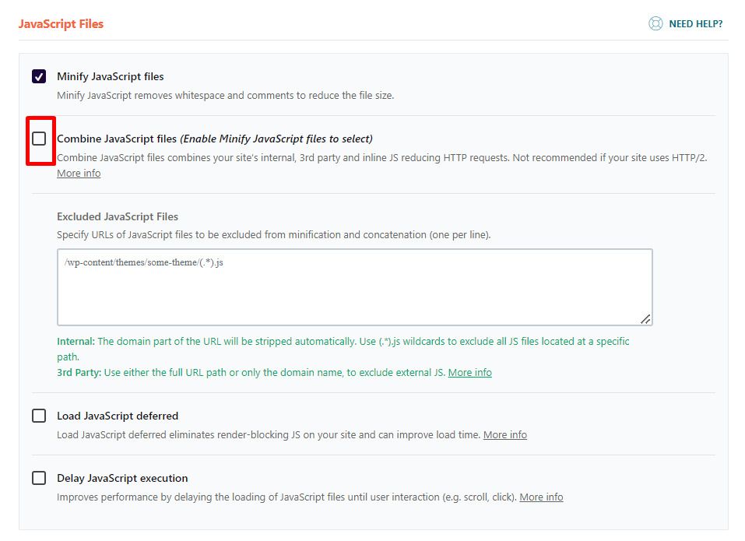This screenshot has width=745, height=541.
Task: Follow More info link for Load JavaScript deferred
Action: [x=504, y=435]
